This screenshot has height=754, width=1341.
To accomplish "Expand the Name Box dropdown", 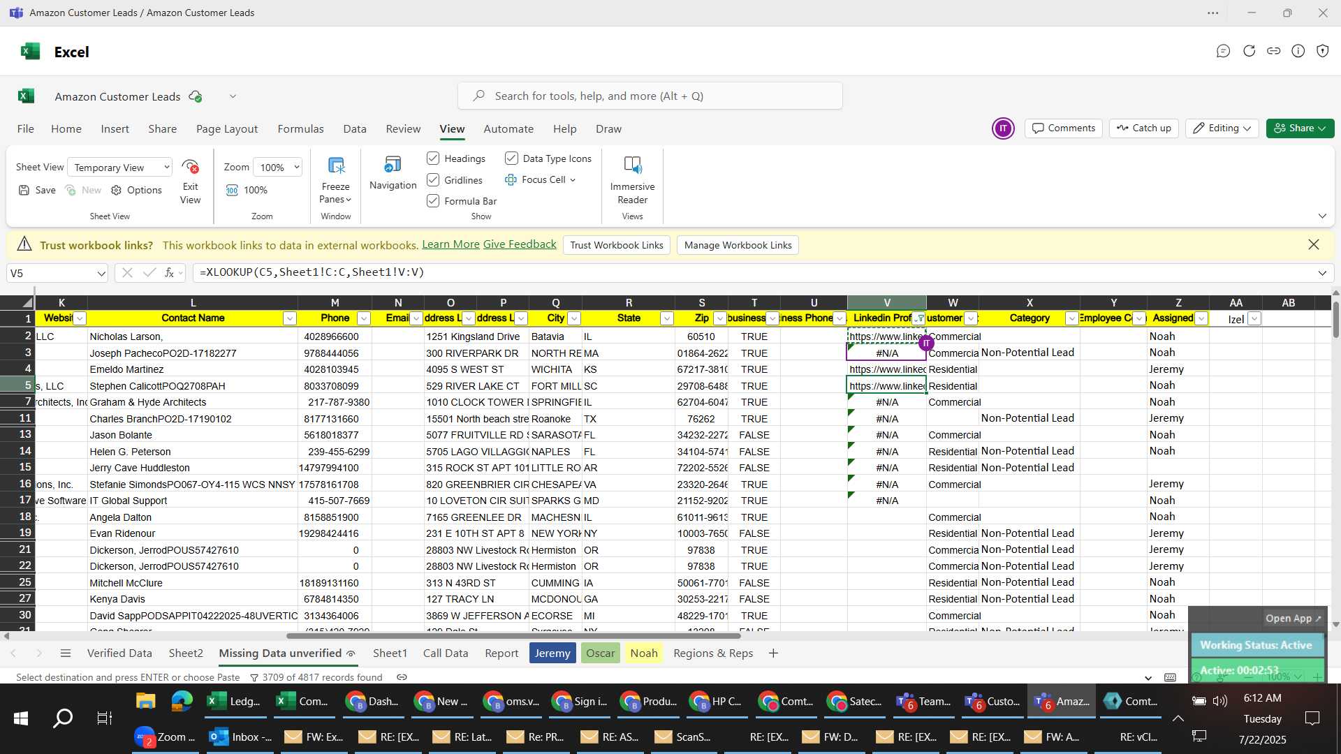I will 101,274.
